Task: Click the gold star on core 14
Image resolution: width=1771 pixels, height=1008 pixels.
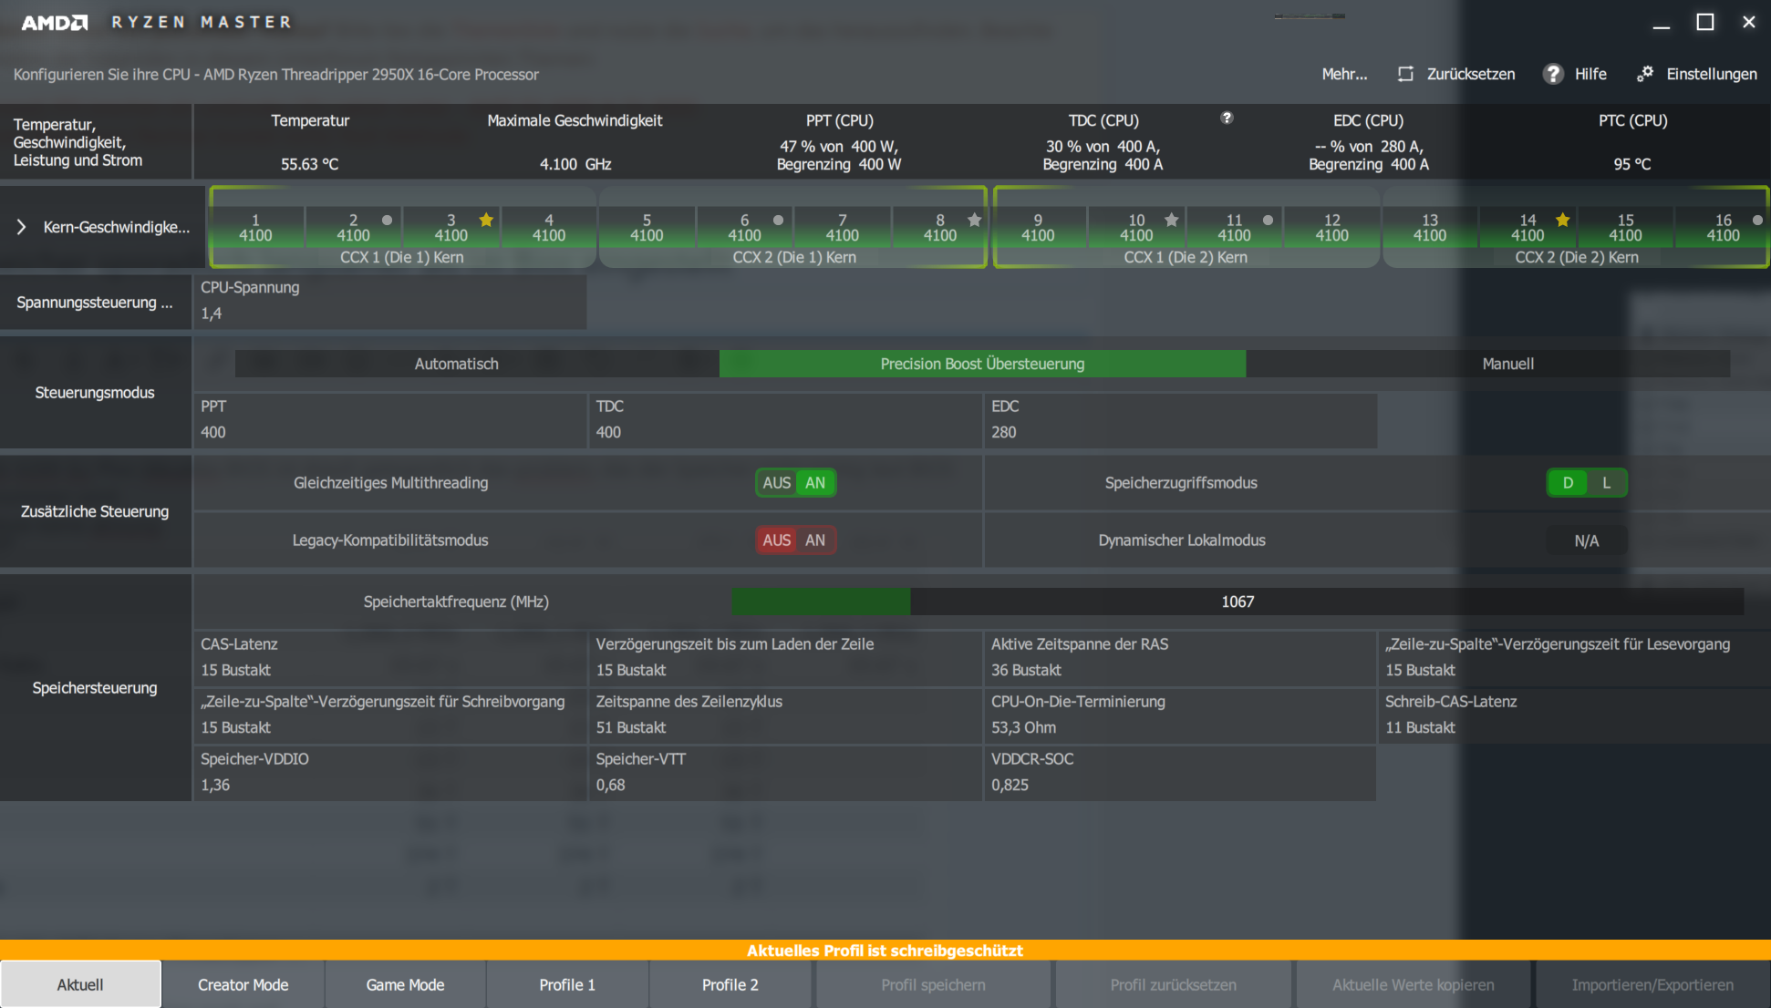Action: tap(1562, 220)
